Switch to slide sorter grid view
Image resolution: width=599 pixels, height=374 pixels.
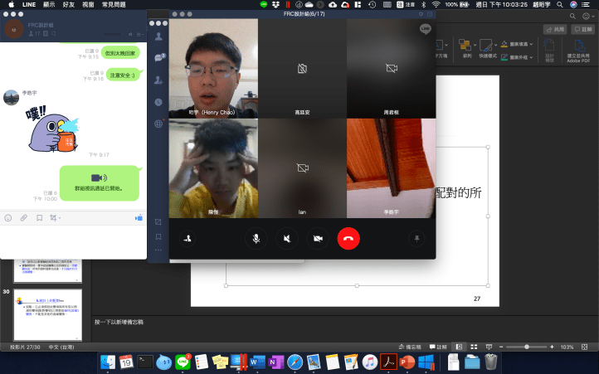coord(474,347)
